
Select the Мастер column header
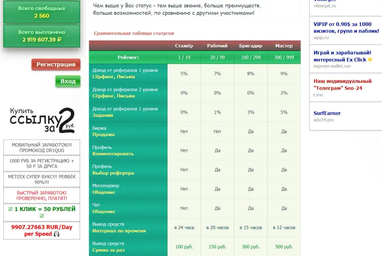pyautogui.click(x=284, y=46)
